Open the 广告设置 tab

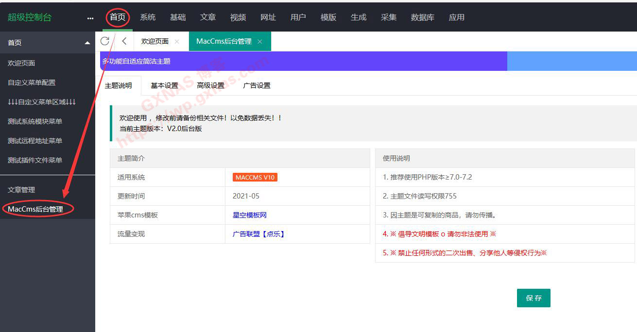257,85
